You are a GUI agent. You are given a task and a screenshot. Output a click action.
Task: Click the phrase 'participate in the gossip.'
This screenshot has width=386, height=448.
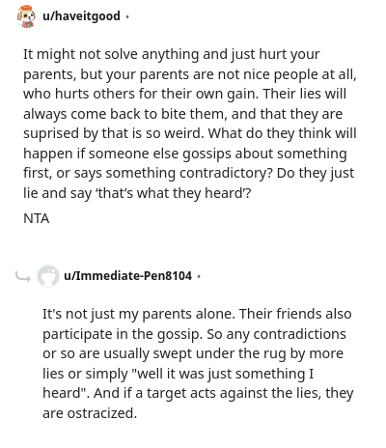click(123, 334)
